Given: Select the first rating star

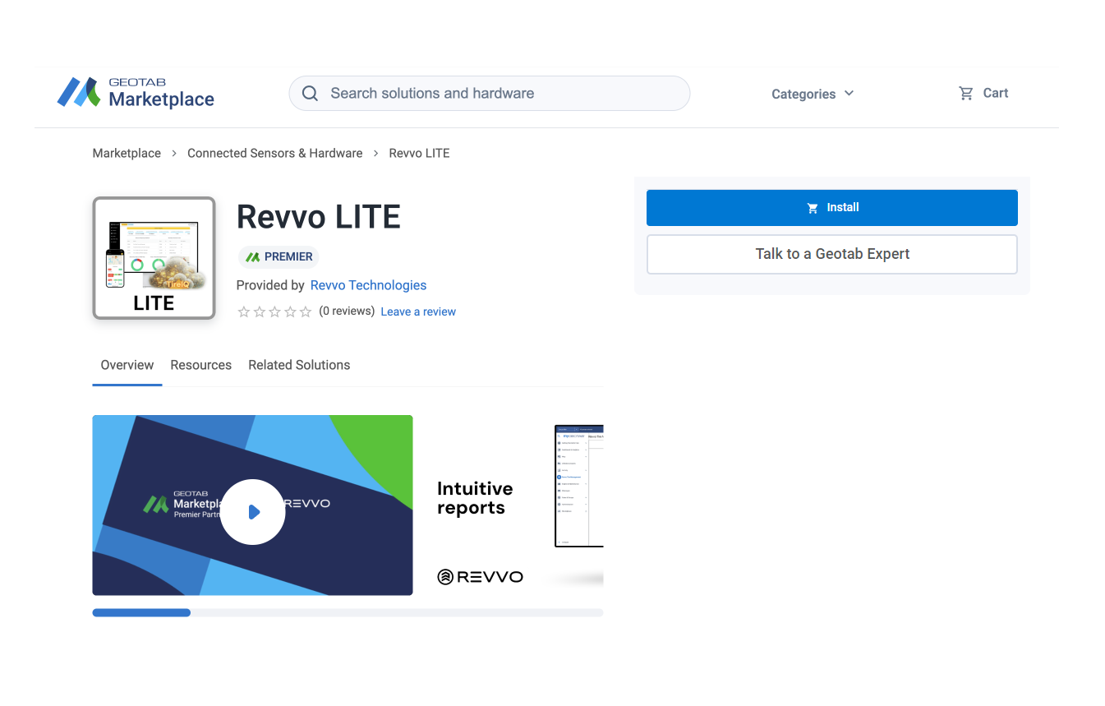Looking at the screenshot, I should click(243, 312).
